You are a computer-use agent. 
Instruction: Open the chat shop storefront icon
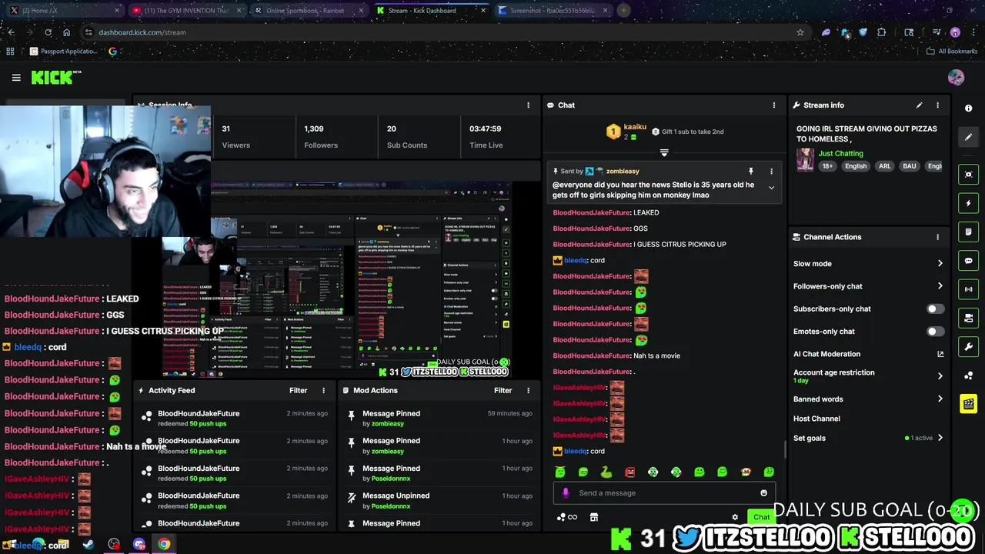(x=593, y=517)
